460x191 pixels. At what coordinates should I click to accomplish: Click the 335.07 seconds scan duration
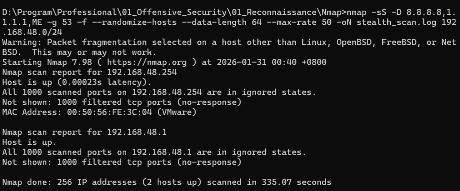click(x=288, y=182)
